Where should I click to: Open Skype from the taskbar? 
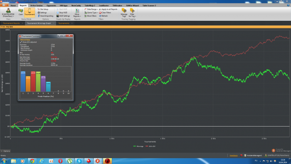(x=79, y=161)
